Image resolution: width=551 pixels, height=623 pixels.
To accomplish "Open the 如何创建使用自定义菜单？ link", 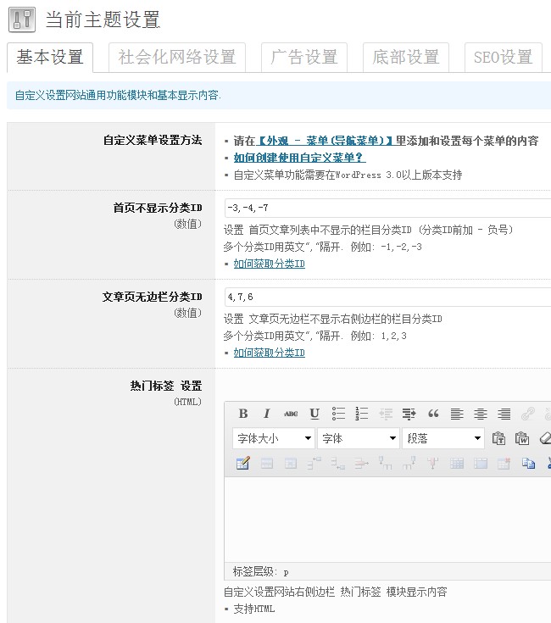I will coord(299,158).
